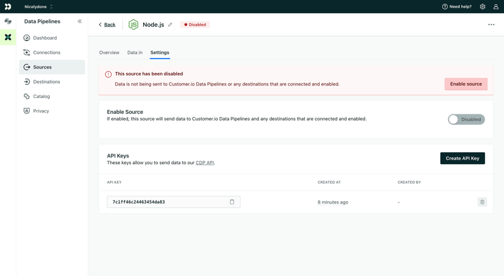Copy the API key with clipboard icon
This screenshot has width=504, height=276.
click(x=232, y=202)
